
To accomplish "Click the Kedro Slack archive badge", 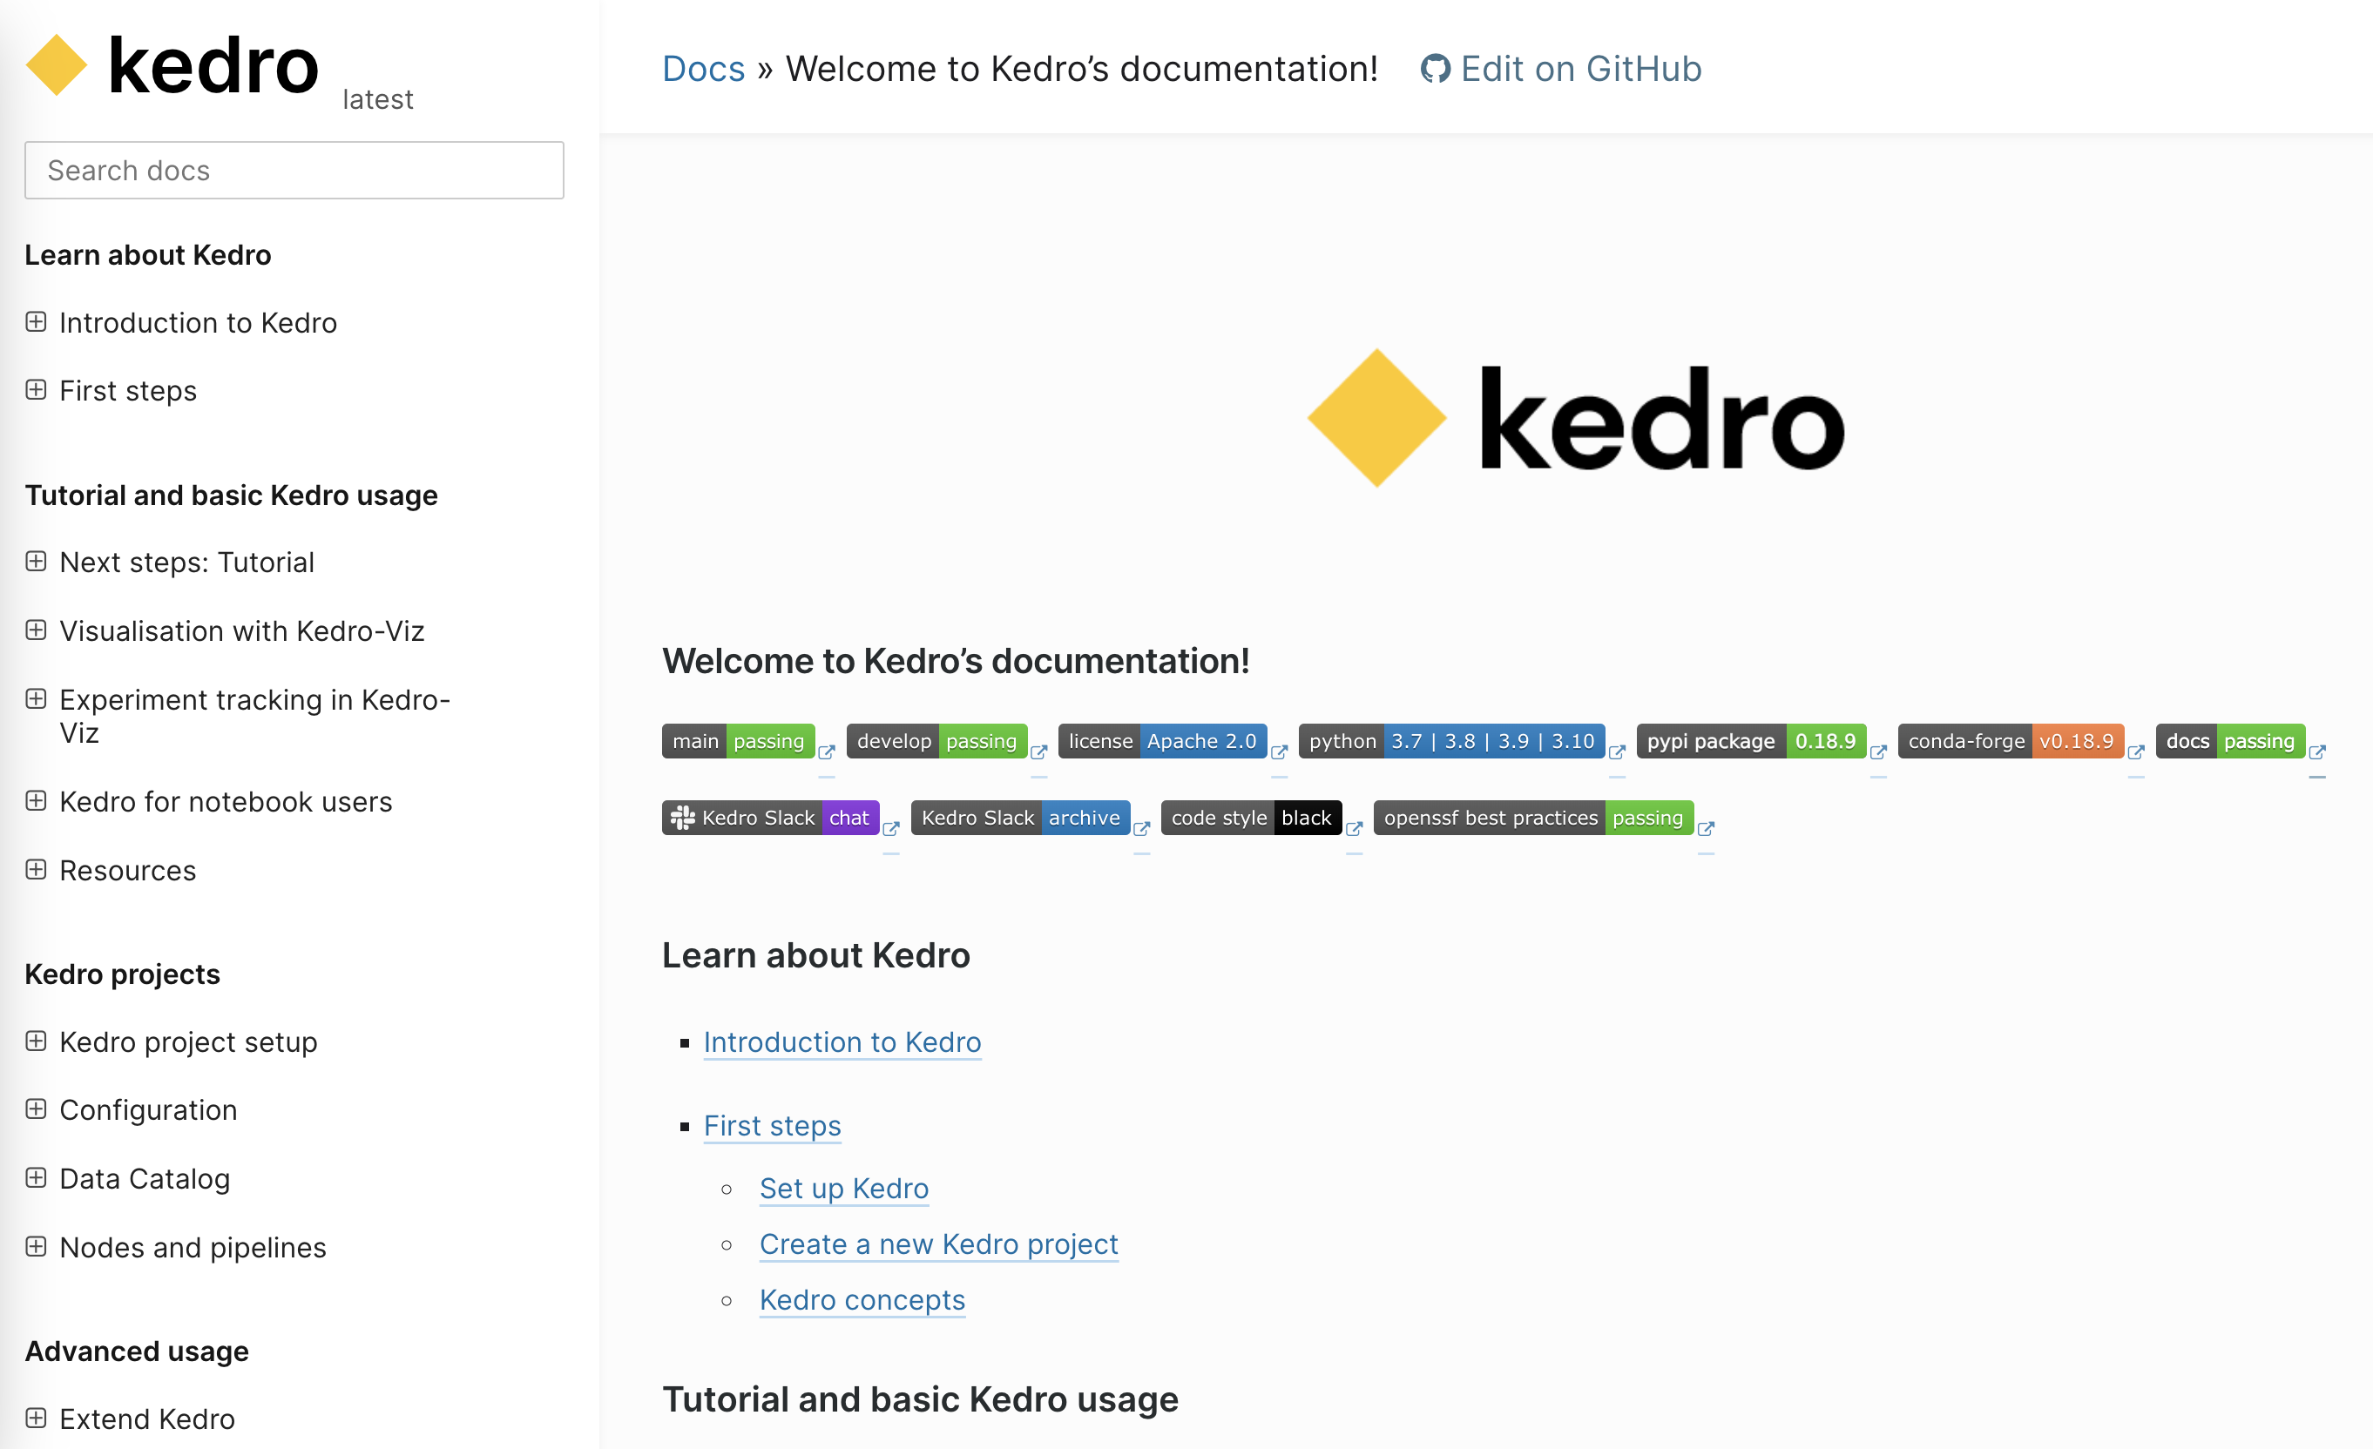I will 1021,818.
